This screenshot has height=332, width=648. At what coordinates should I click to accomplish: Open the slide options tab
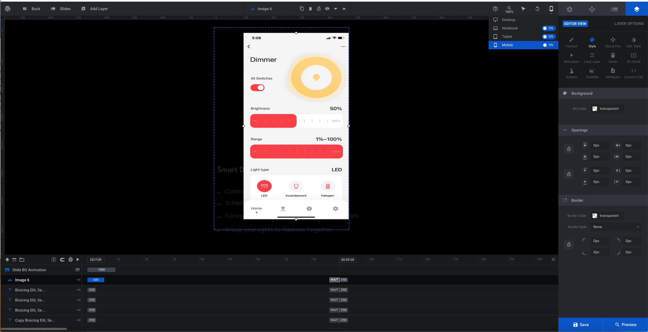coord(614,9)
